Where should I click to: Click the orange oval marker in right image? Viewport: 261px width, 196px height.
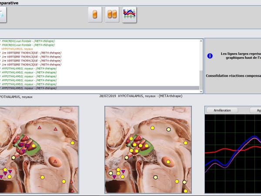coord(167,161)
